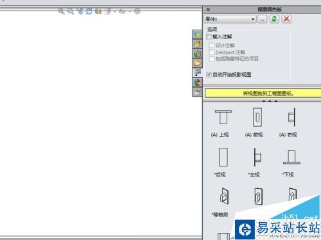This screenshot has height=240, width=321.
Task: Click the yellow 将视图拖到工程图图纸 hint bar
Action: [x=263, y=93]
